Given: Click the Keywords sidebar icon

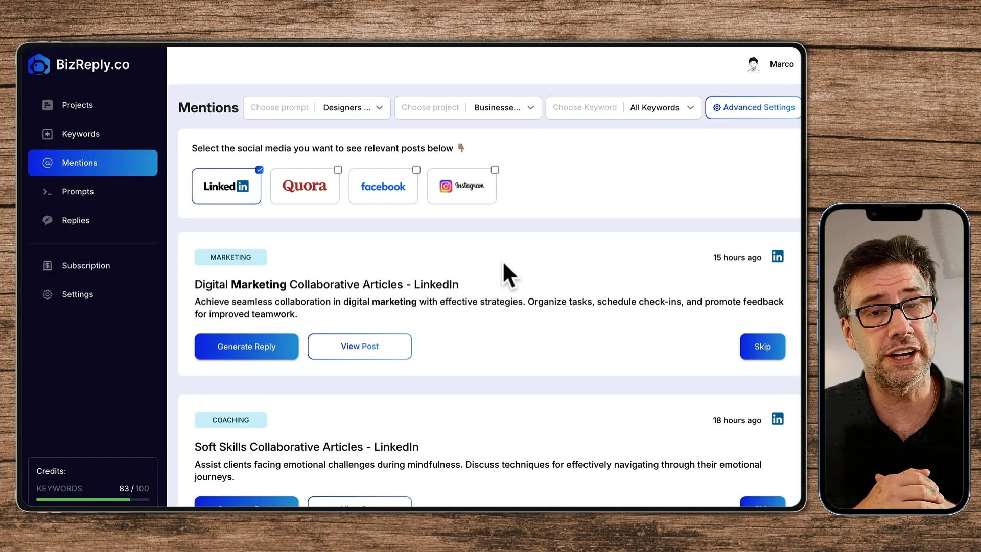Looking at the screenshot, I should point(48,133).
